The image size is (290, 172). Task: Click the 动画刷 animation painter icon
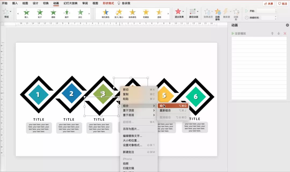pyautogui.click(x=236, y=12)
